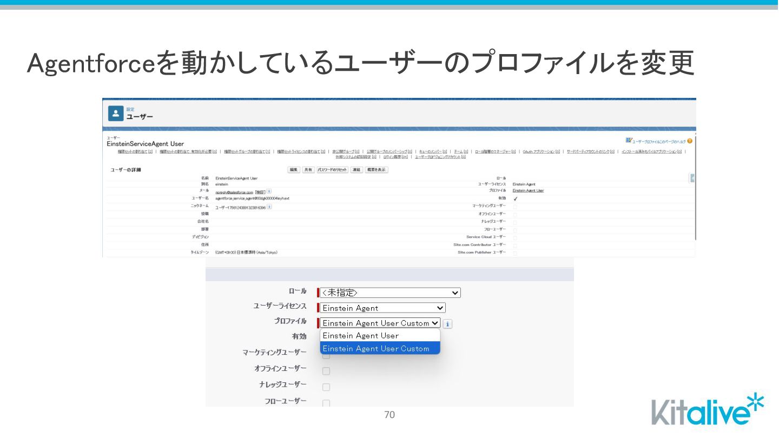Screen dimensions: 779x438
Task: Click the 共有 button
Action: (308, 170)
